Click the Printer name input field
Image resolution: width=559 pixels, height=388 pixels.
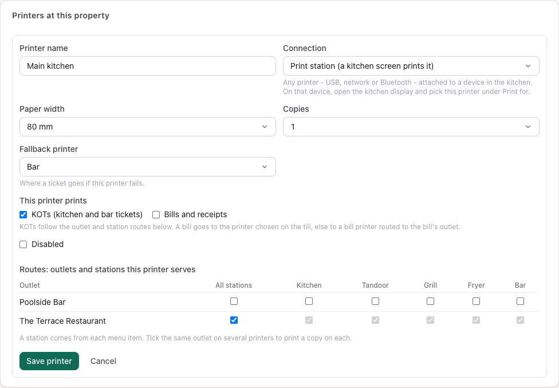tap(148, 66)
